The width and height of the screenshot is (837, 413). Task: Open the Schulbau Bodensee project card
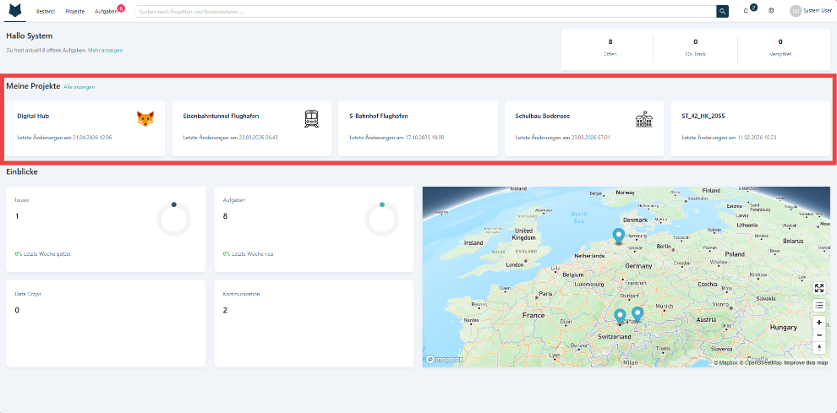coord(584,128)
